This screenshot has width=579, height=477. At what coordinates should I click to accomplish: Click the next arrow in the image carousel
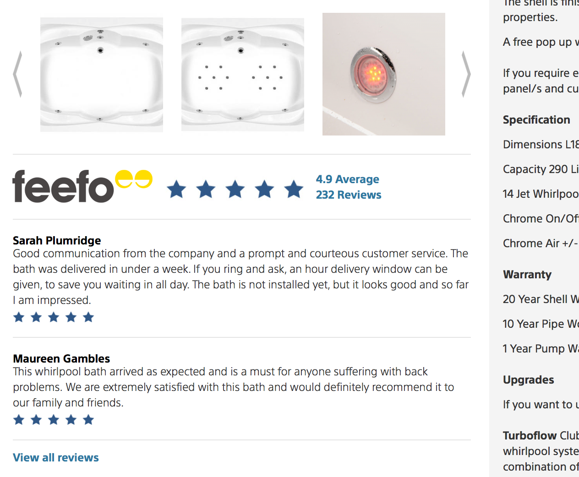coord(466,74)
